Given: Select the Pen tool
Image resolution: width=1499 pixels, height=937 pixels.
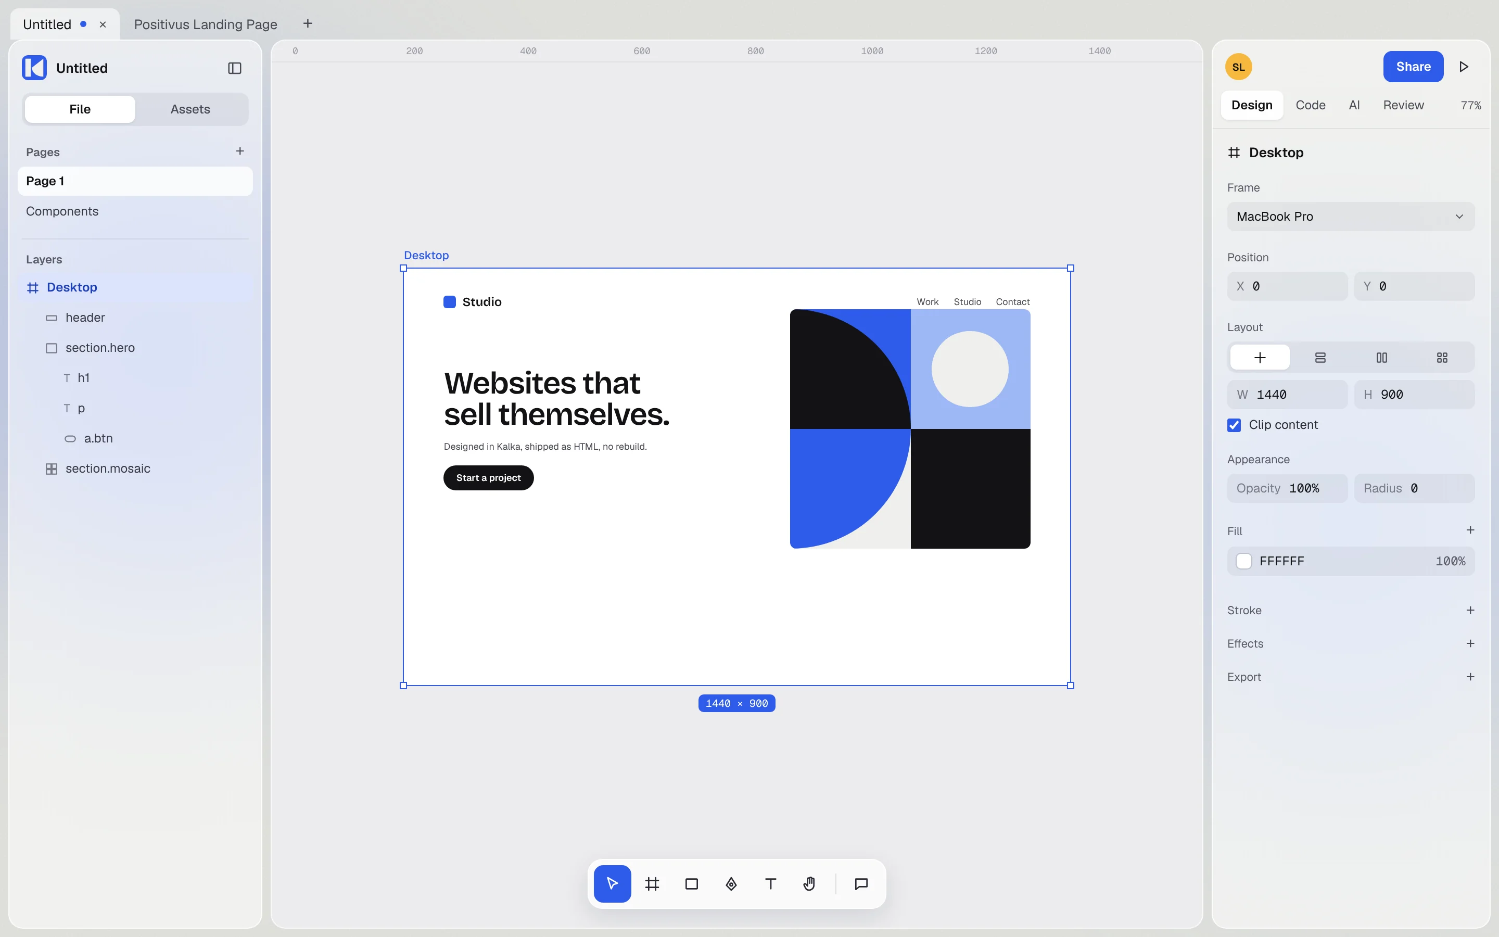Looking at the screenshot, I should click(731, 883).
